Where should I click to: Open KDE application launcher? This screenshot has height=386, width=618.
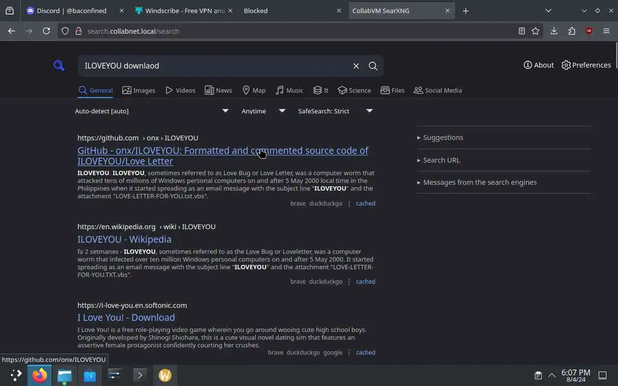pyautogui.click(x=16, y=375)
